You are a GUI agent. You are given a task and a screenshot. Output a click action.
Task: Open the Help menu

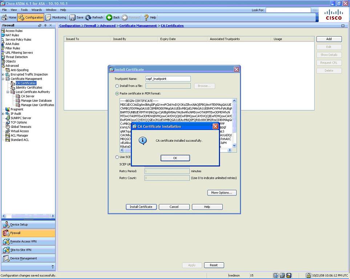[63, 10]
